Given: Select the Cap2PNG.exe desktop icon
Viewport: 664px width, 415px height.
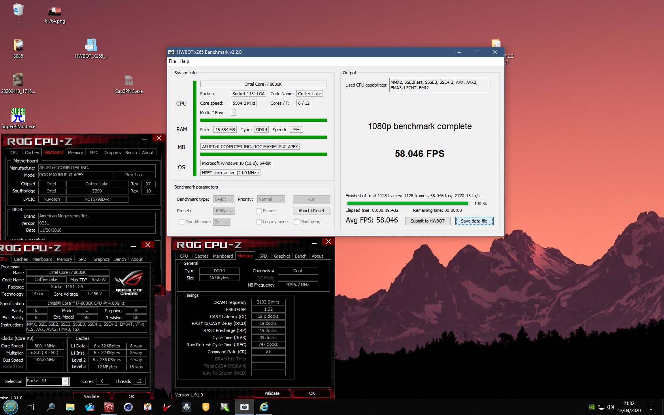Looking at the screenshot, I should tap(128, 84).
